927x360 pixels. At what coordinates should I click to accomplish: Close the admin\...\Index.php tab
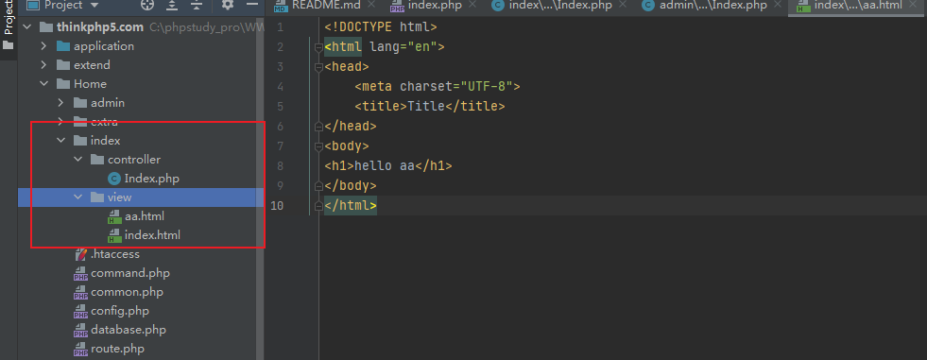click(x=777, y=5)
